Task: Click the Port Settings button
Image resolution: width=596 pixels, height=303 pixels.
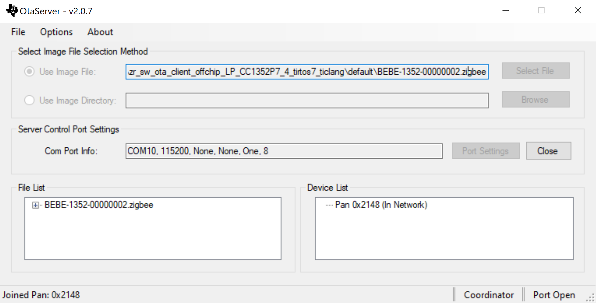Action: (x=486, y=151)
